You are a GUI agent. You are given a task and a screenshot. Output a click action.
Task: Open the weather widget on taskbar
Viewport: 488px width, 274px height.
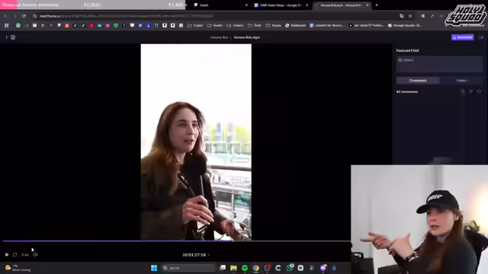pos(18,268)
